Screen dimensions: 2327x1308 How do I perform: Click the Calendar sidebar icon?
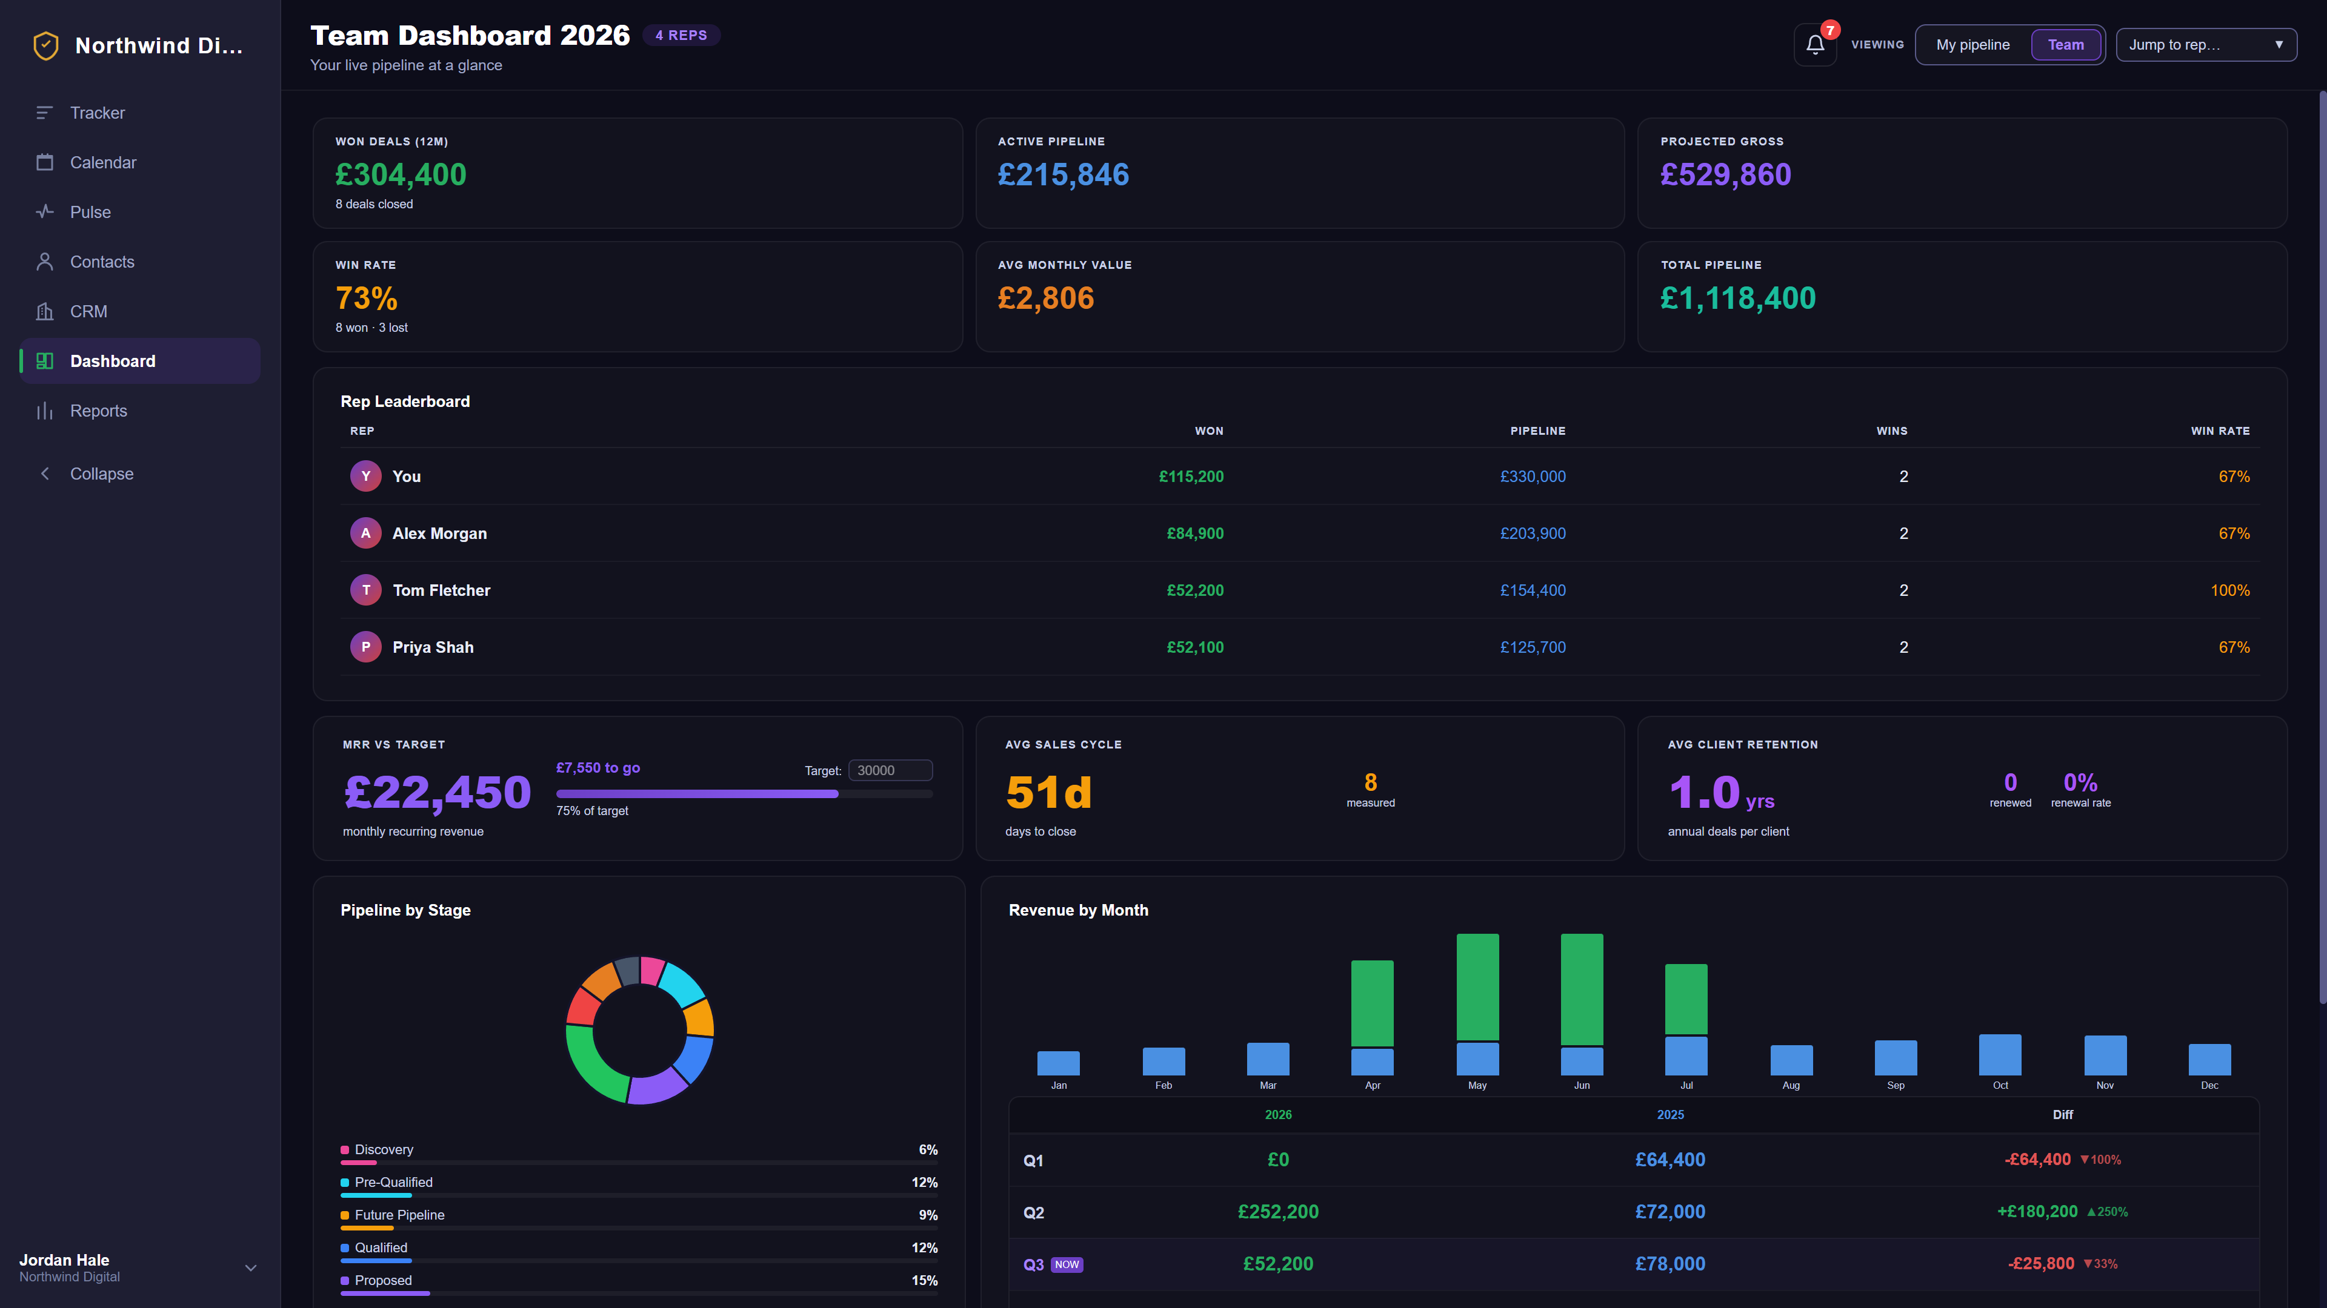tap(44, 162)
